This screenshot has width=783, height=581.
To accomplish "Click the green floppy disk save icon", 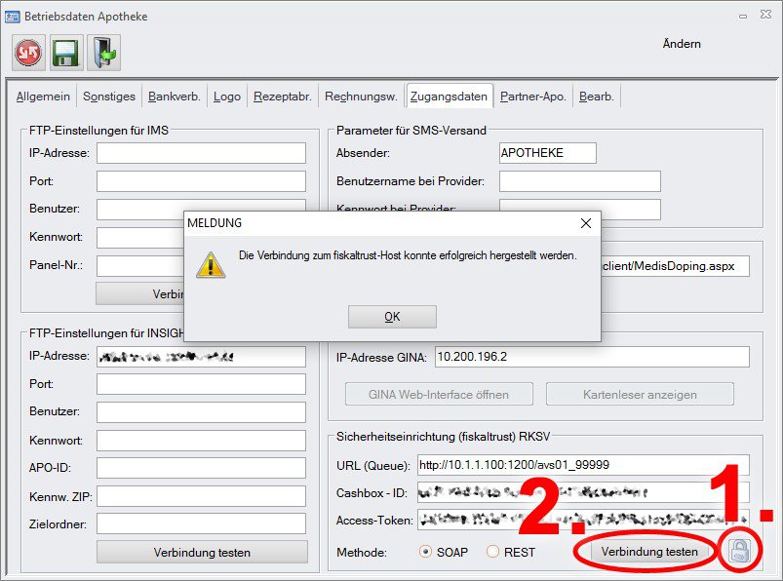I will pyautogui.click(x=65, y=54).
